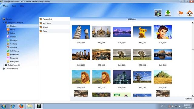Open the Call History category icon

8,51
